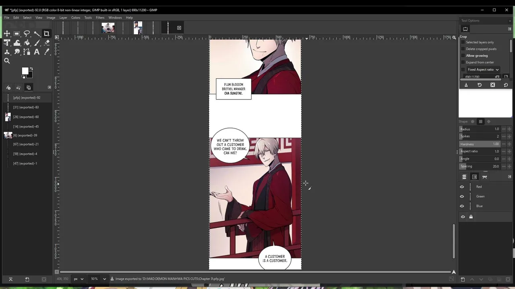This screenshot has width=515, height=289.
Task: Click the navigate image icon near the bottom-right canvas corner
Action: [x=454, y=272]
